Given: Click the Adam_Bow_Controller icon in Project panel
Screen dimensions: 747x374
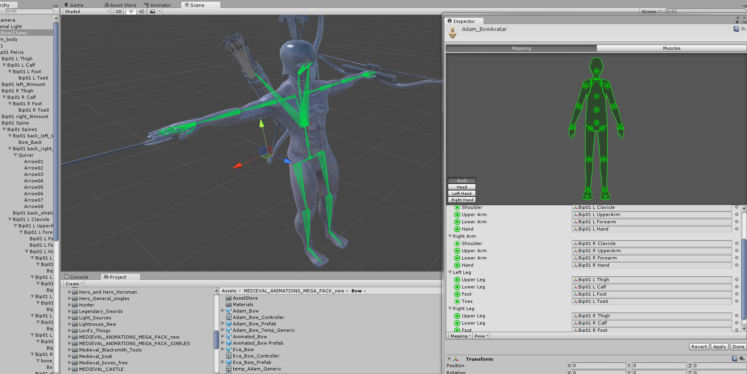Looking at the screenshot, I should coord(228,317).
